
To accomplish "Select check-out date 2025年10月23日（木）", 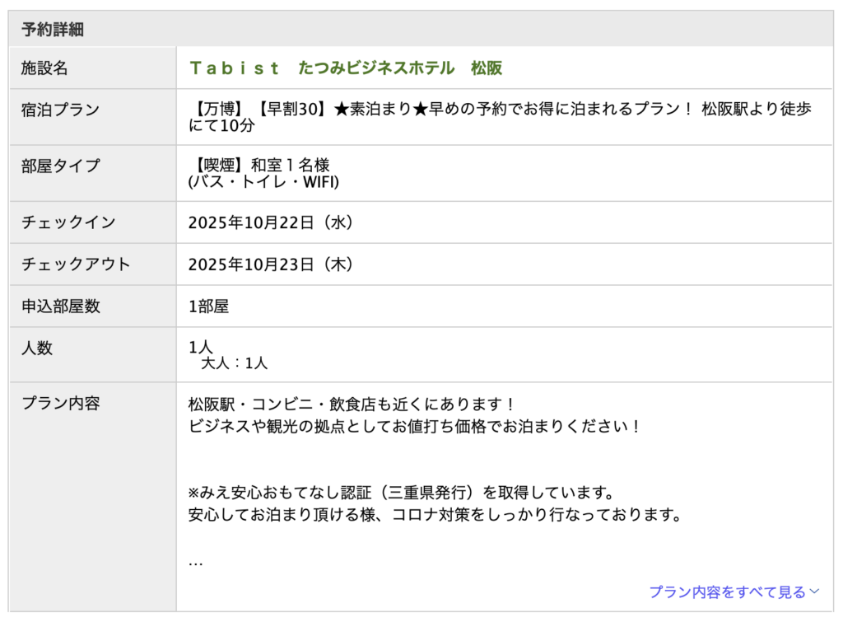I will coord(270,264).
